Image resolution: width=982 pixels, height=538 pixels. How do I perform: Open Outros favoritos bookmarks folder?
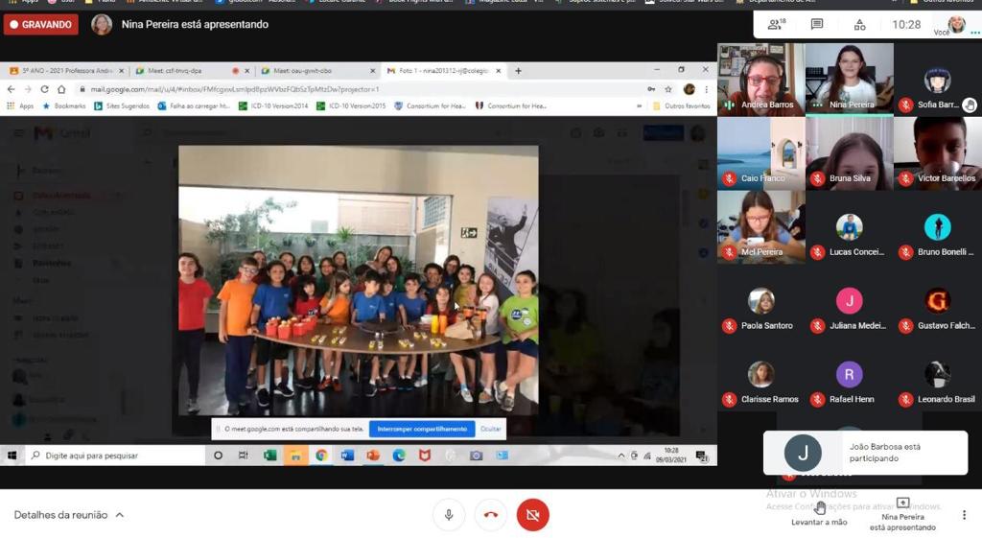(682, 105)
